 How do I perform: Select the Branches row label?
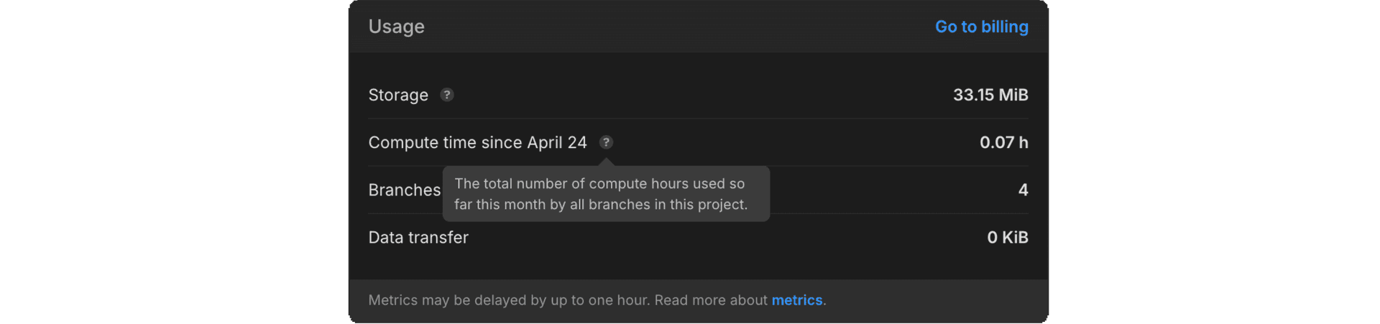[x=404, y=190]
